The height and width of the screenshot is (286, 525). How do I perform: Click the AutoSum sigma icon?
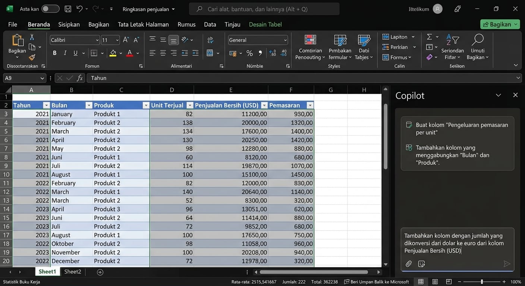click(429, 36)
